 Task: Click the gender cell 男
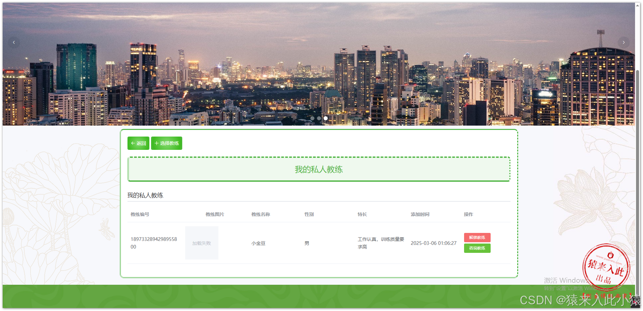[x=307, y=243]
